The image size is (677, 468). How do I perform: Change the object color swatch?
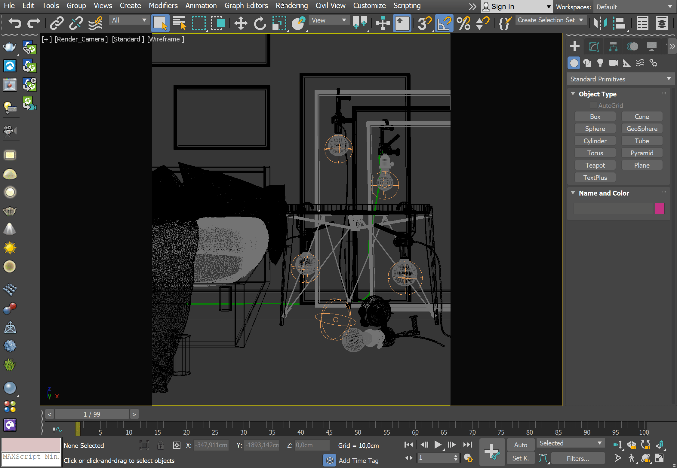point(660,208)
